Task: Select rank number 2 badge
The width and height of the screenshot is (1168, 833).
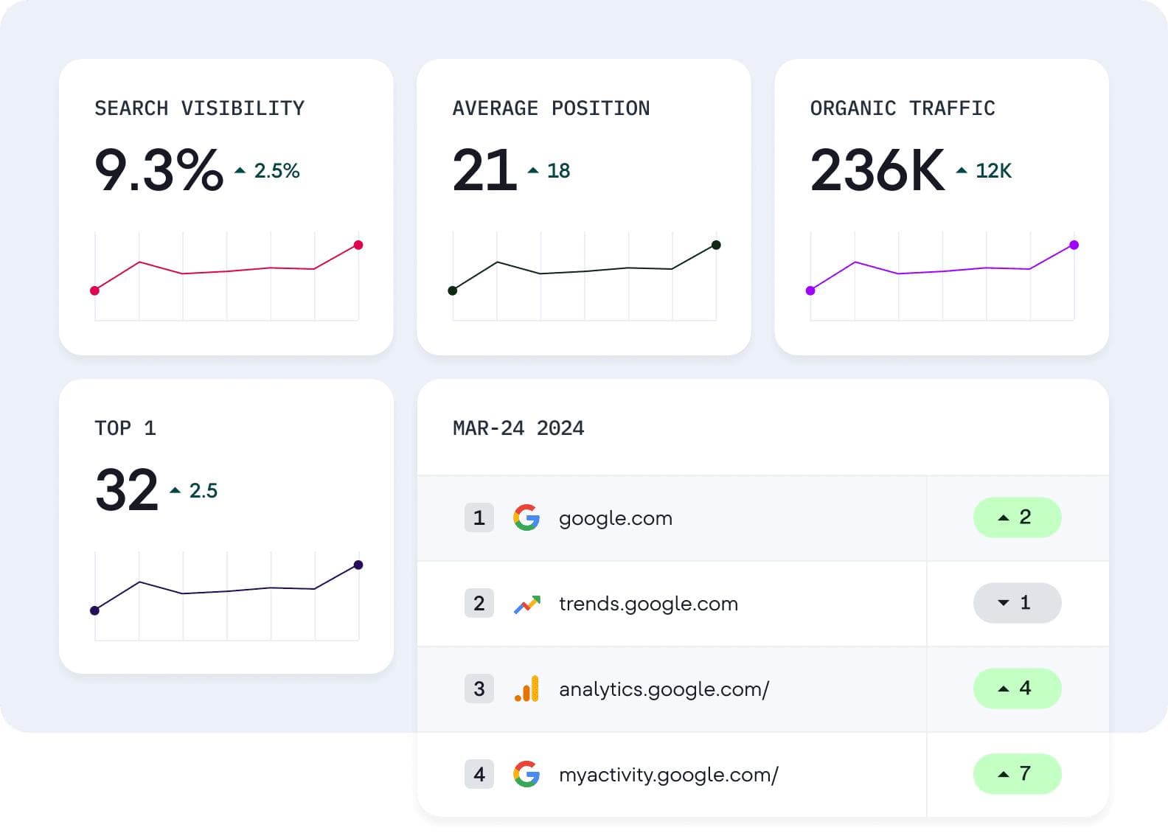Action: pos(479,603)
